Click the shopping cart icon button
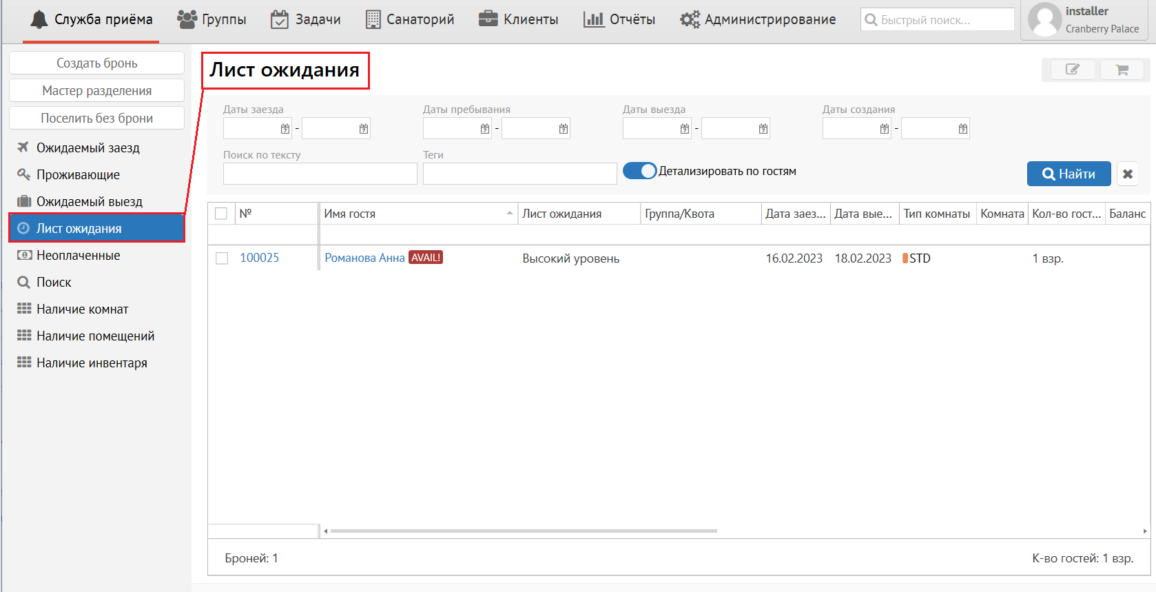 click(x=1122, y=70)
